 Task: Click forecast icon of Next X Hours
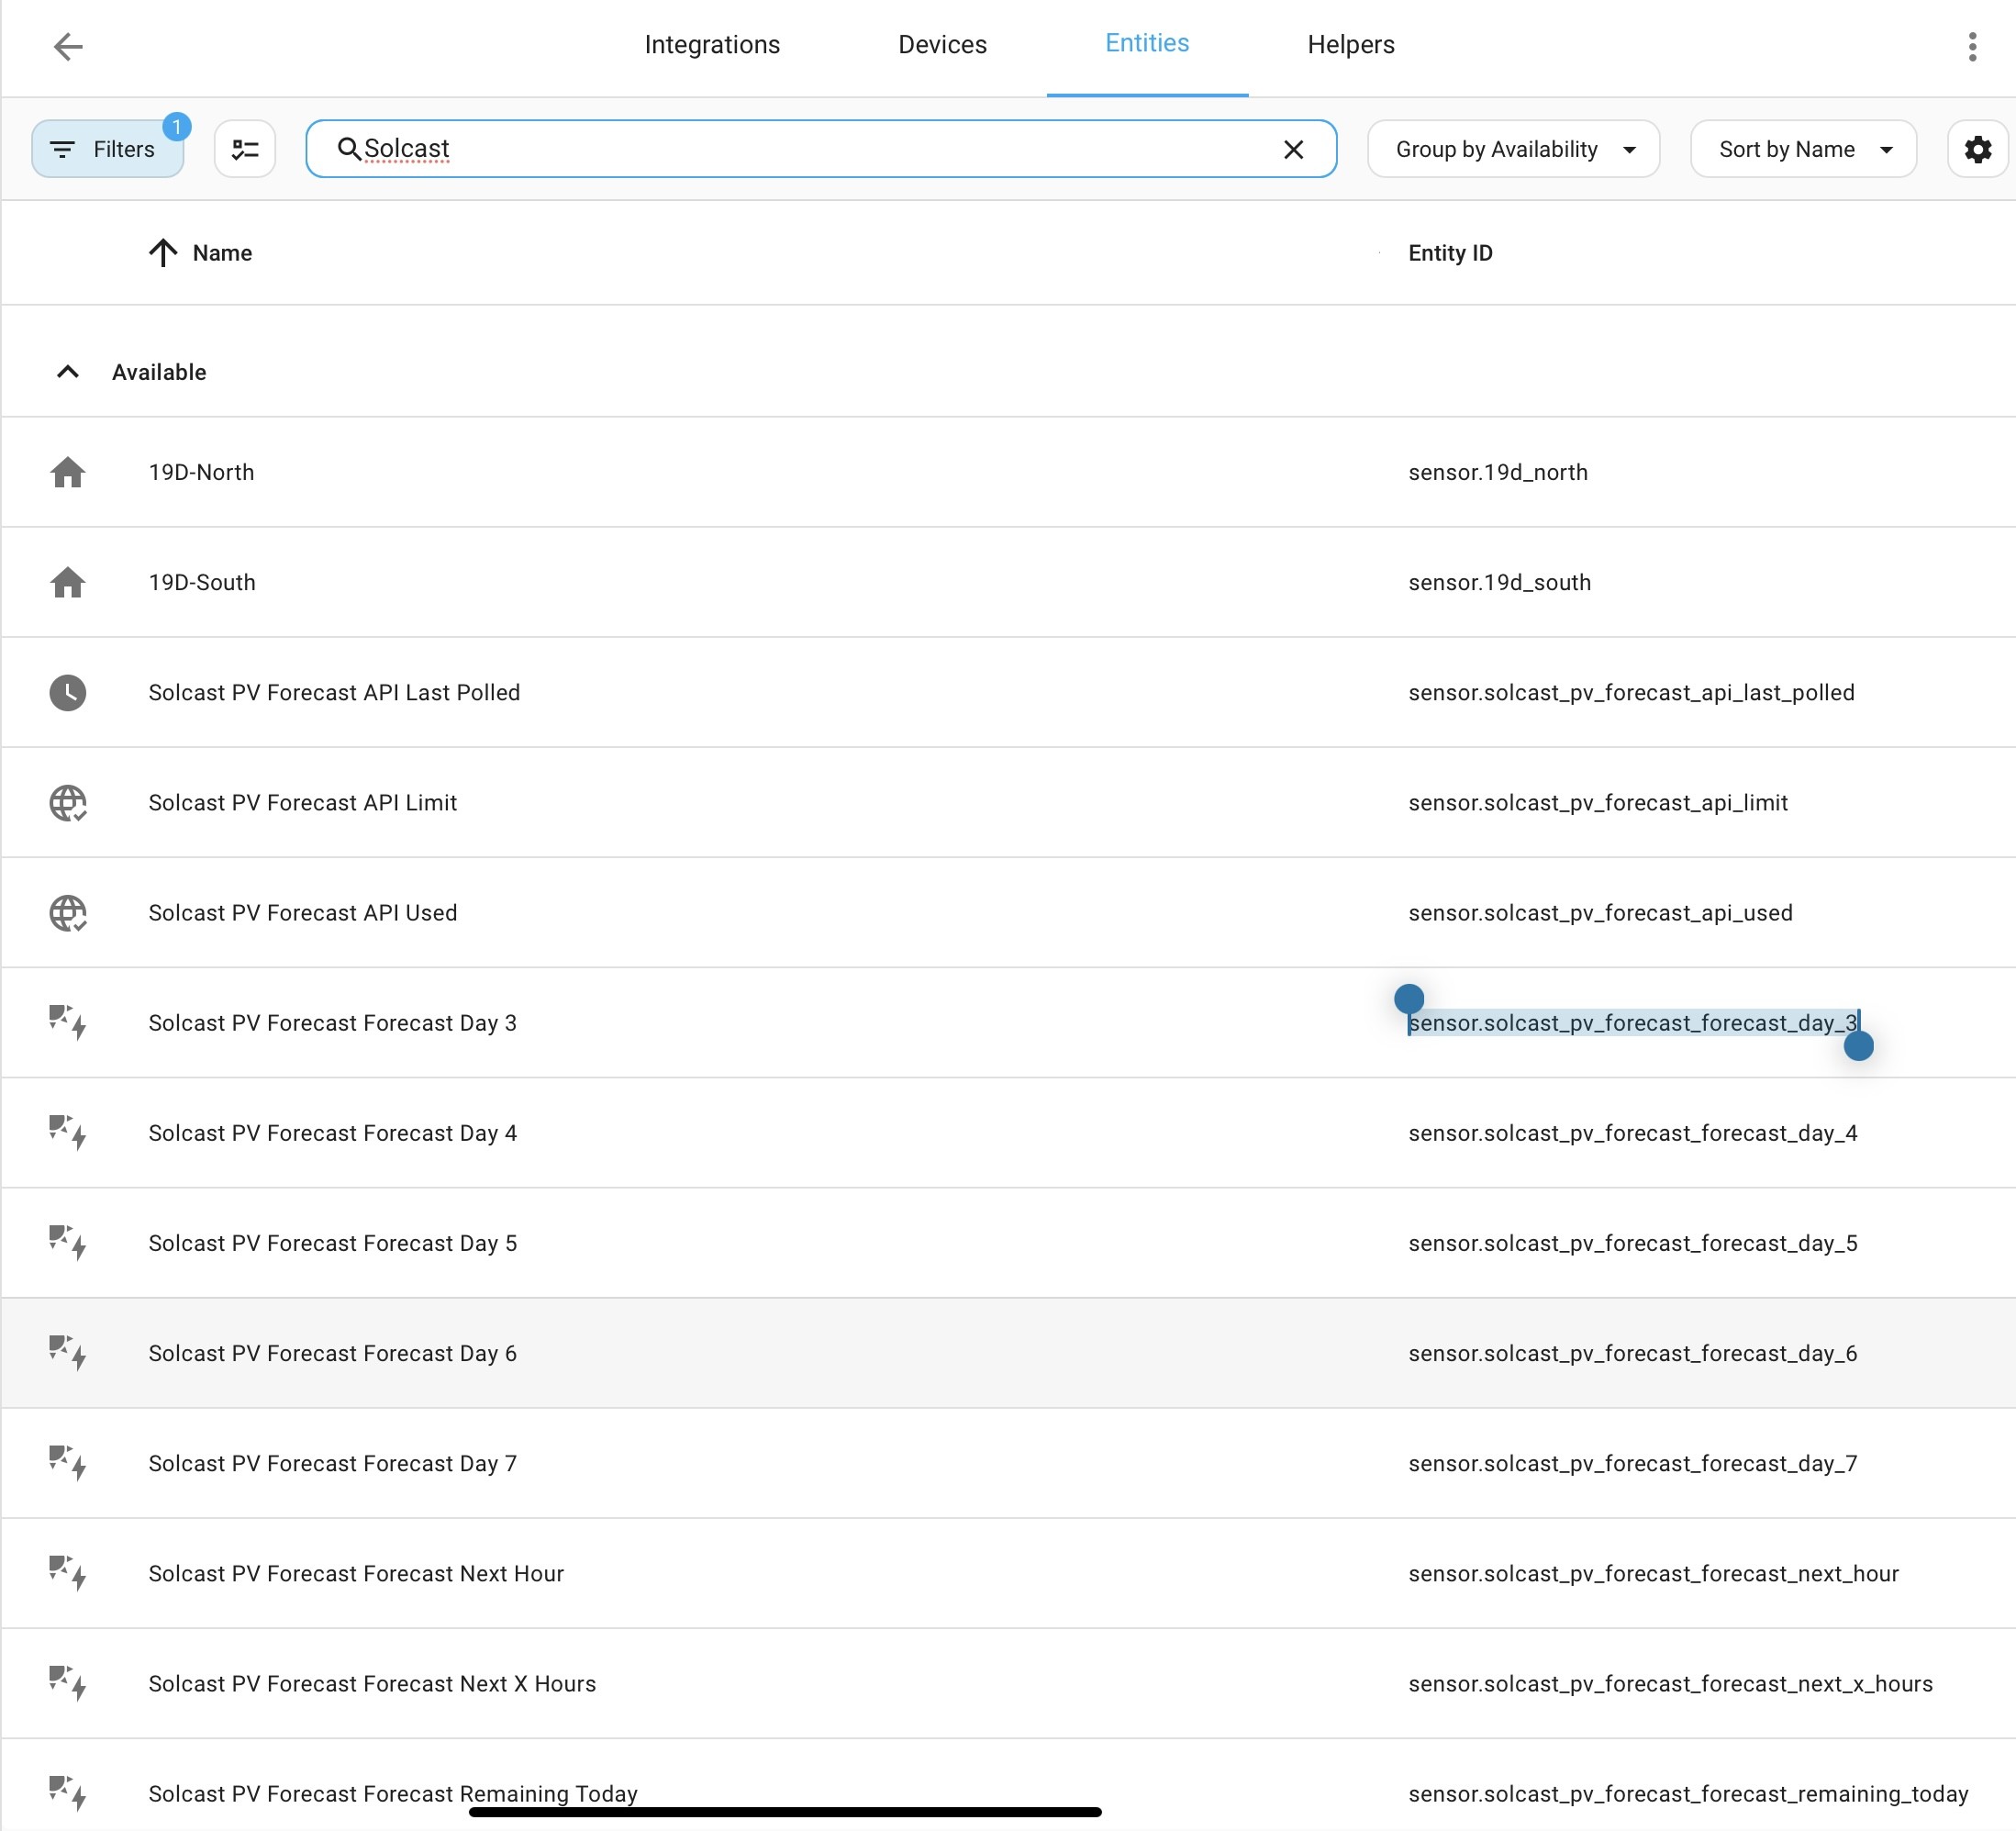click(68, 1682)
